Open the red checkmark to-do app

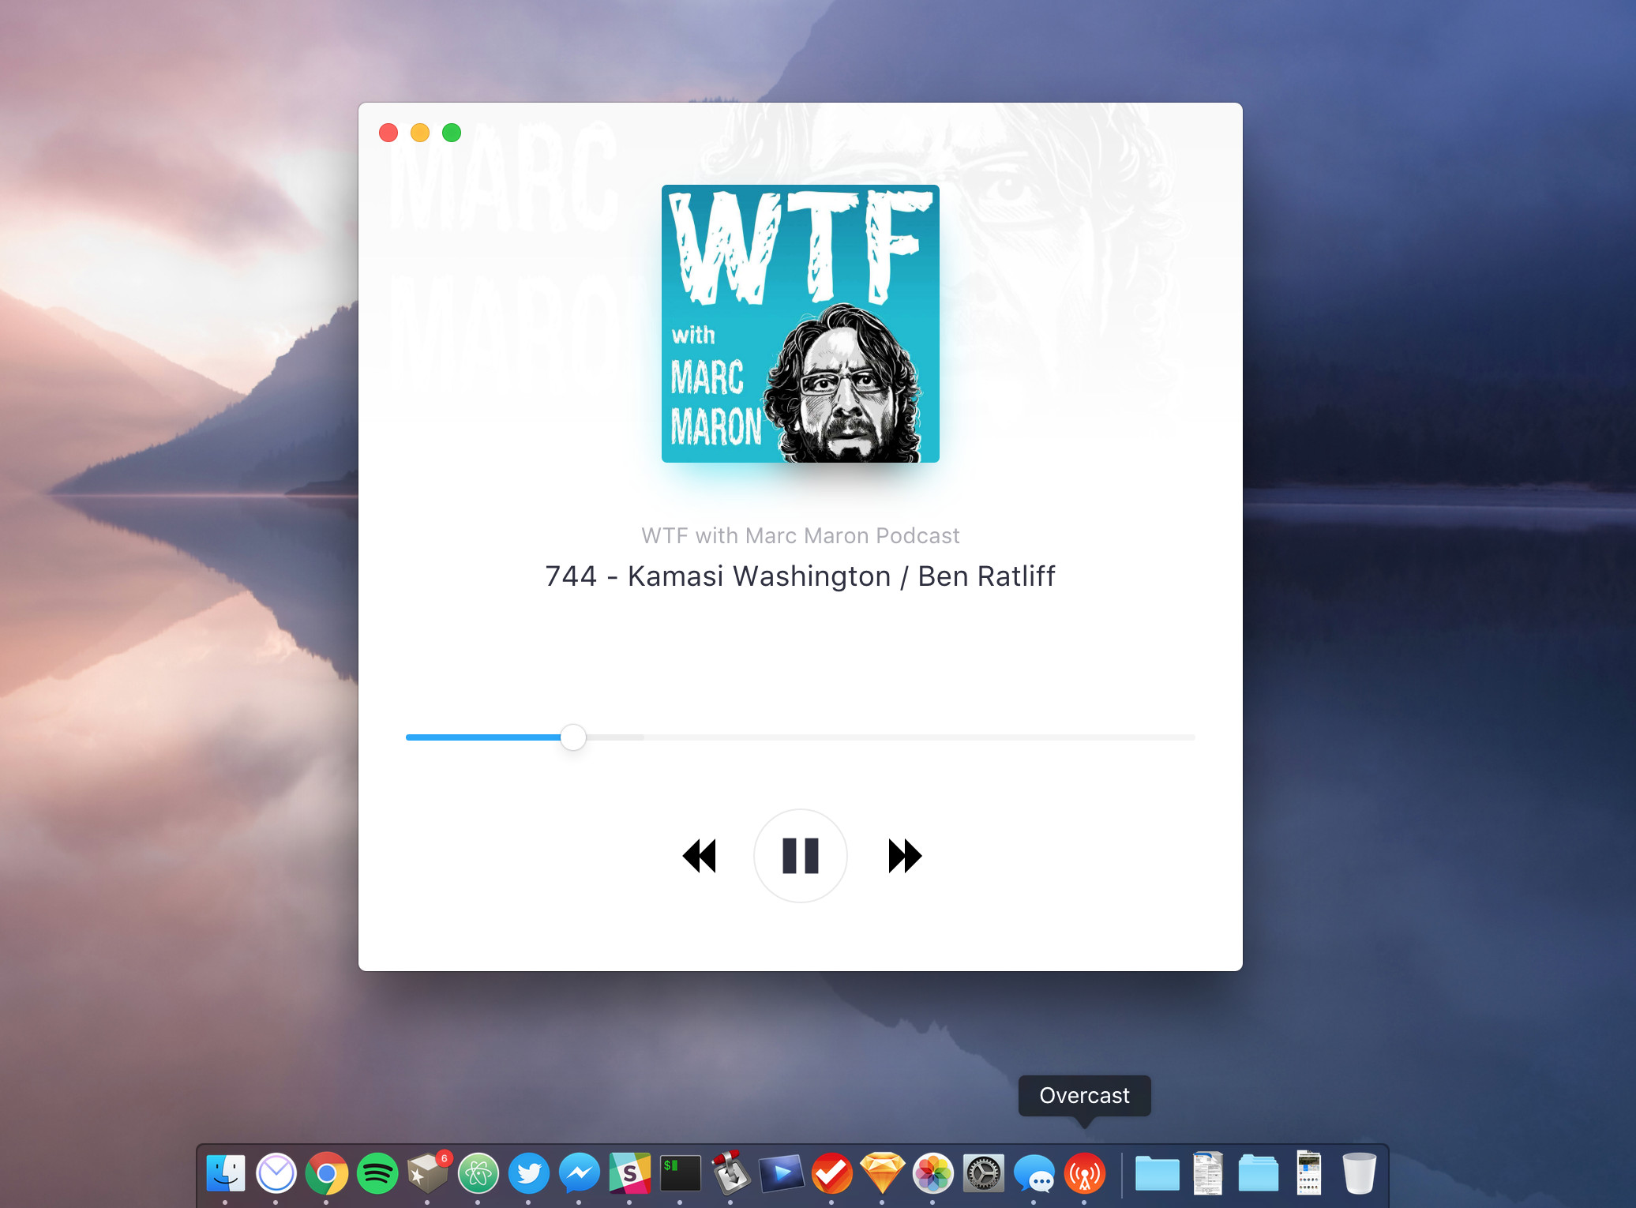(832, 1173)
